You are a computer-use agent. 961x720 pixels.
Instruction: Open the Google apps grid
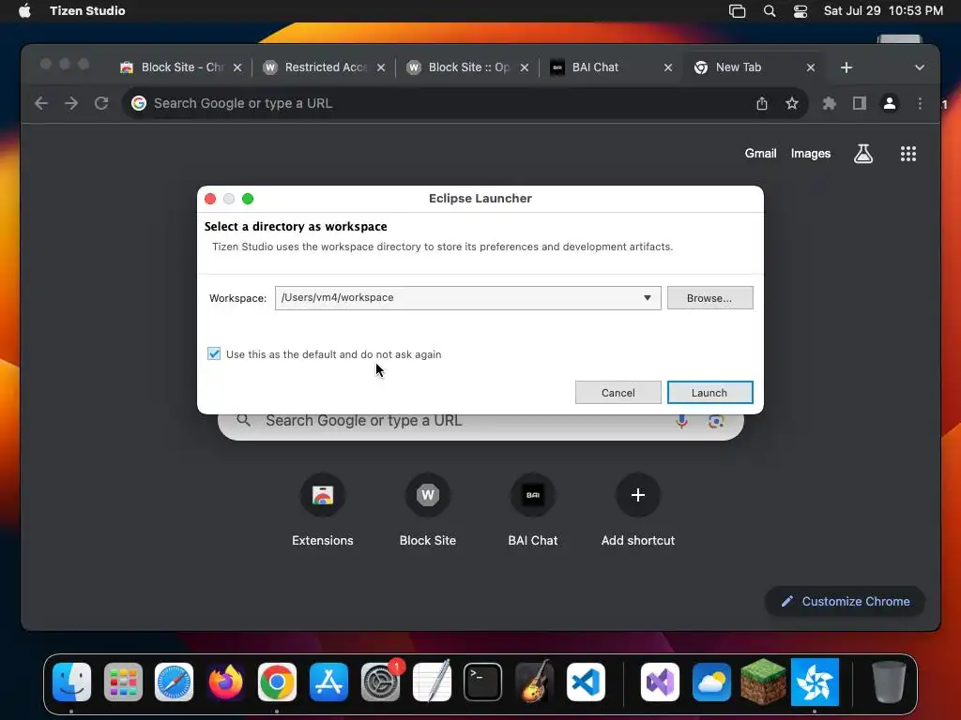908,154
